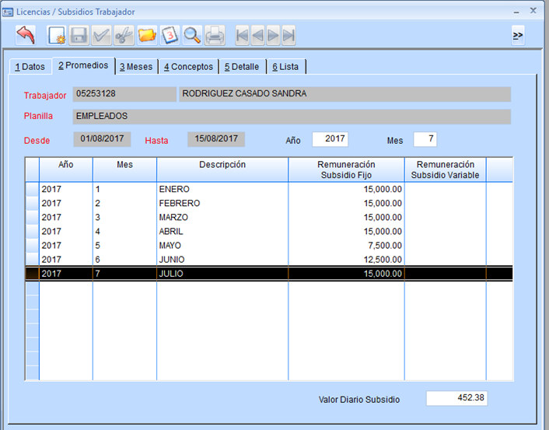Screen dimensions: 549x430
Task: Click the Mes input field showing 7
Action: point(425,139)
